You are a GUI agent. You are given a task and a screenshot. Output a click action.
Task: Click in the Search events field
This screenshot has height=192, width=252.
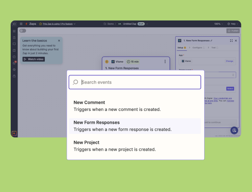click(135, 82)
